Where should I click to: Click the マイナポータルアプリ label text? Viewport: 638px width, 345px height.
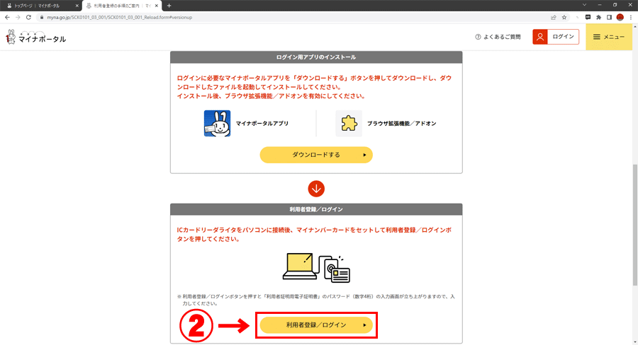click(262, 124)
